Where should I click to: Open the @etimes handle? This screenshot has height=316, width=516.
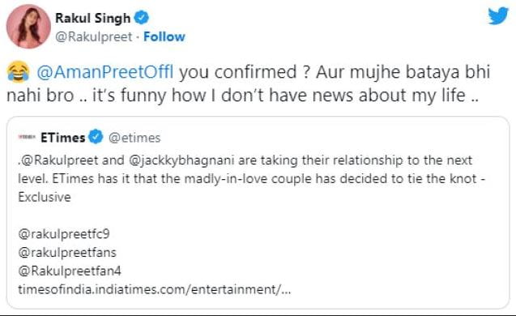pyautogui.click(x=134, y=138)
